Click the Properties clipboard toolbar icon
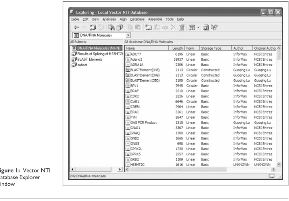Viewport: 289px width, 201px height. [182, 28]
